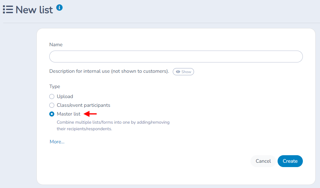Click the 'Type' section label
Image resolution: width=320 pixels, height=188 pixels.
[55, 87]
